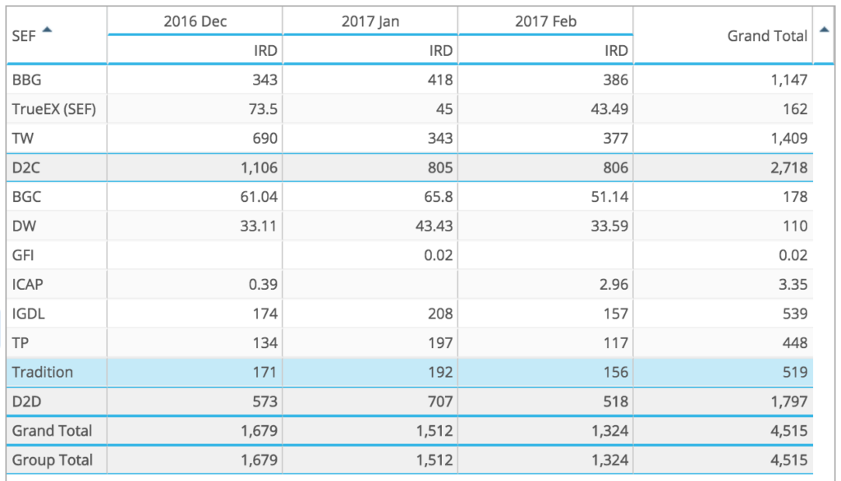Click D2C's 2017 Feb value 806

[616, 167]
